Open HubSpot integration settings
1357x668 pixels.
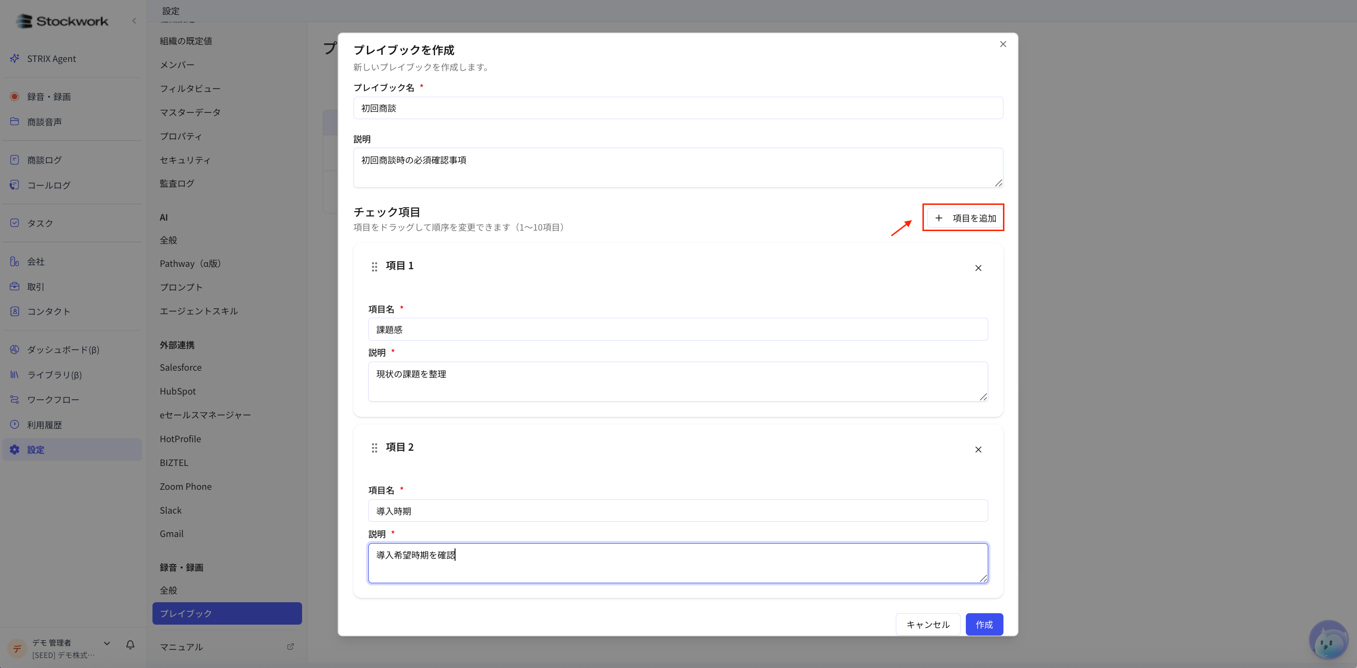coord(178,391)
